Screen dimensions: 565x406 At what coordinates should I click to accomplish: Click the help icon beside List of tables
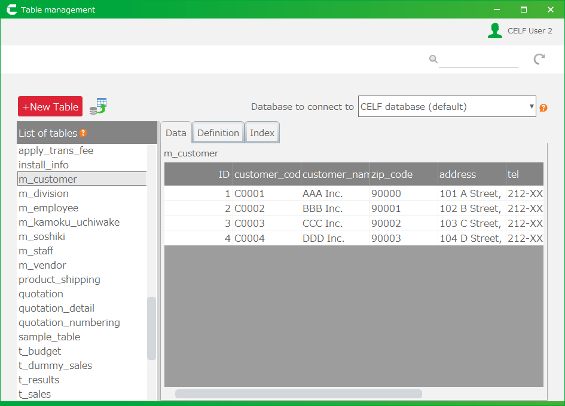click(84, 133)
